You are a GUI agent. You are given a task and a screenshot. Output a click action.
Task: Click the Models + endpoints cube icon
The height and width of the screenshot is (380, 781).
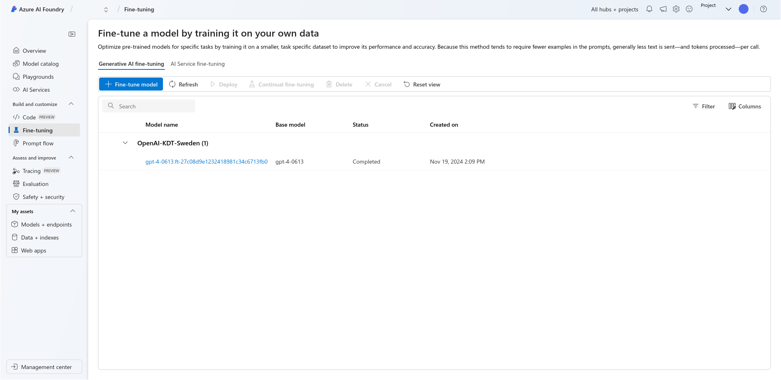[x=15, y=224]
